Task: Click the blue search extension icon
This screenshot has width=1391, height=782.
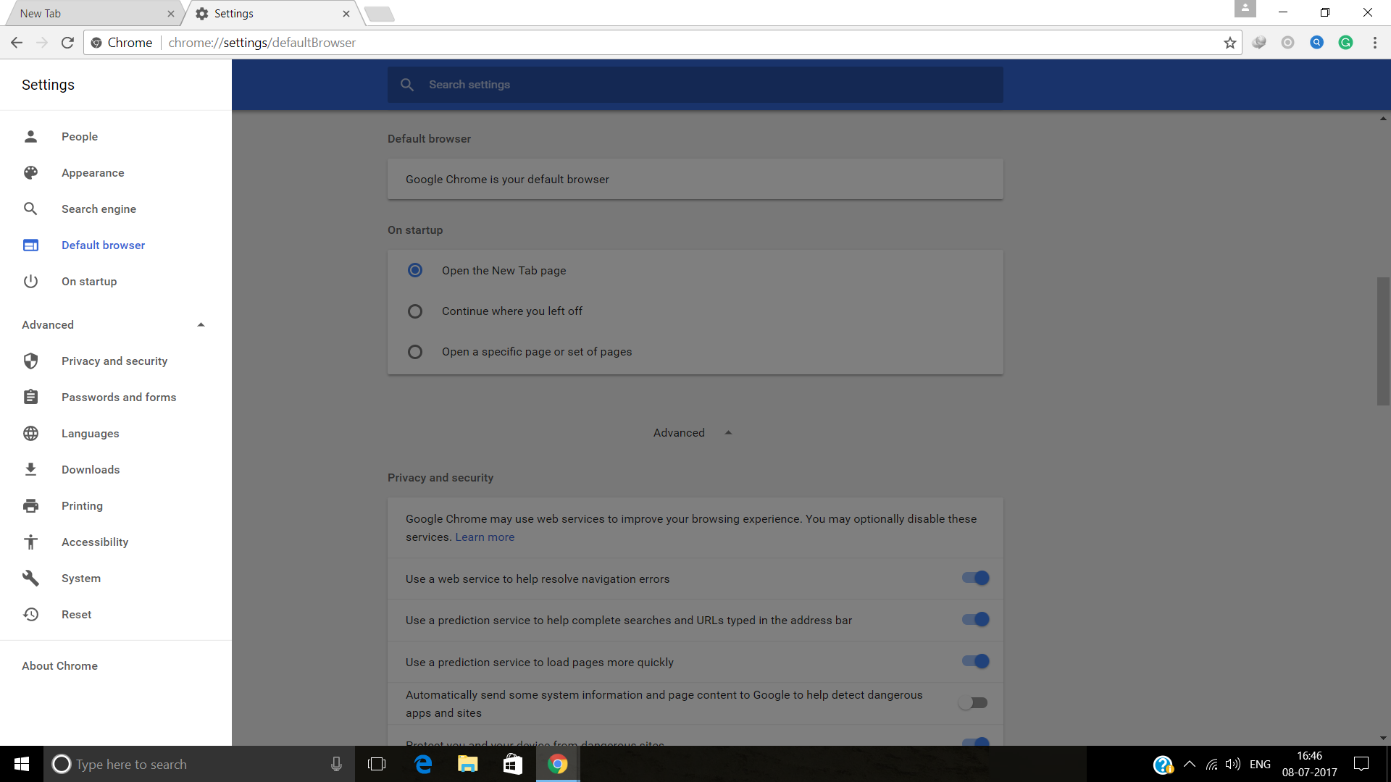Action: (x=1316, y=43)
